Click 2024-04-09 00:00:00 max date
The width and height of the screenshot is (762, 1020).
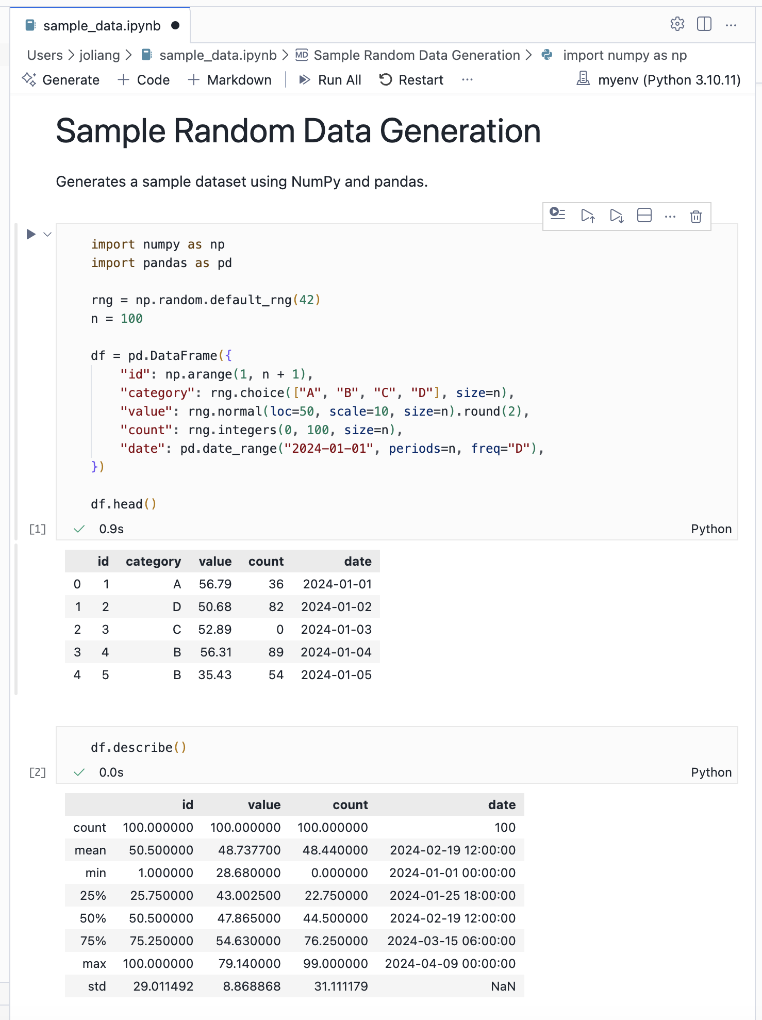pyautogui.click(x=450, y=964)
